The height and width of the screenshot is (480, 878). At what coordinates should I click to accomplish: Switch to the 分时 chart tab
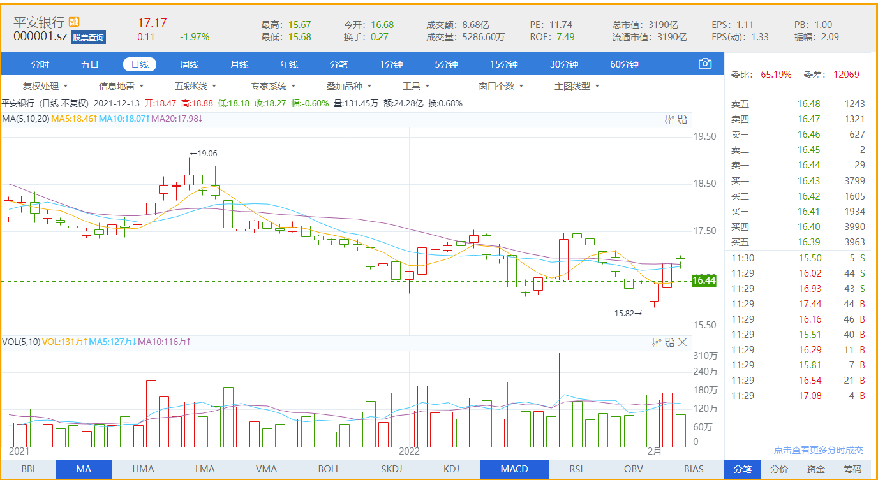[x=40, y=64]
